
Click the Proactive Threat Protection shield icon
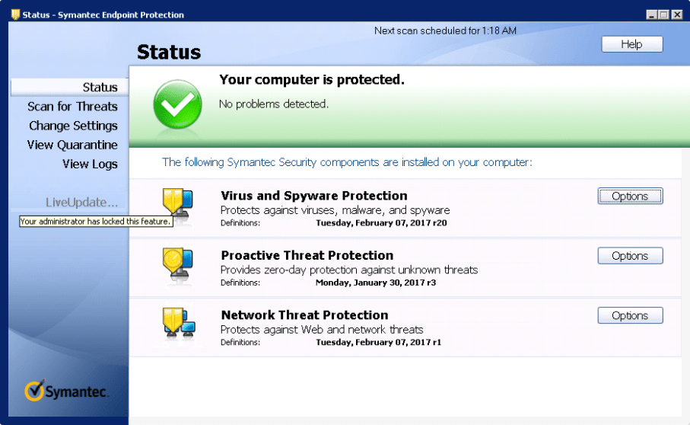click(x=178, y=264)
